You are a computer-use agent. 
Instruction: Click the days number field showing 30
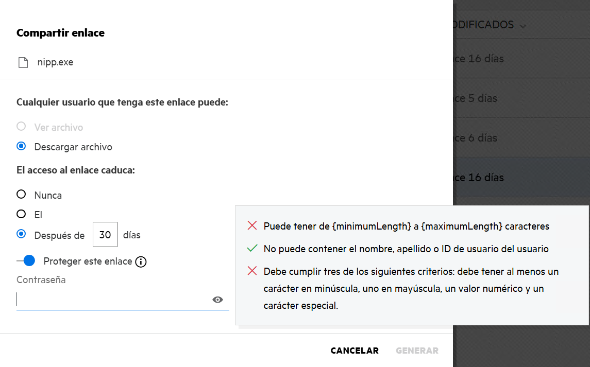click(105, 235)
